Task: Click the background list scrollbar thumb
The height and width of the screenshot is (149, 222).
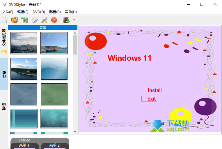Action: click(75, 45)
